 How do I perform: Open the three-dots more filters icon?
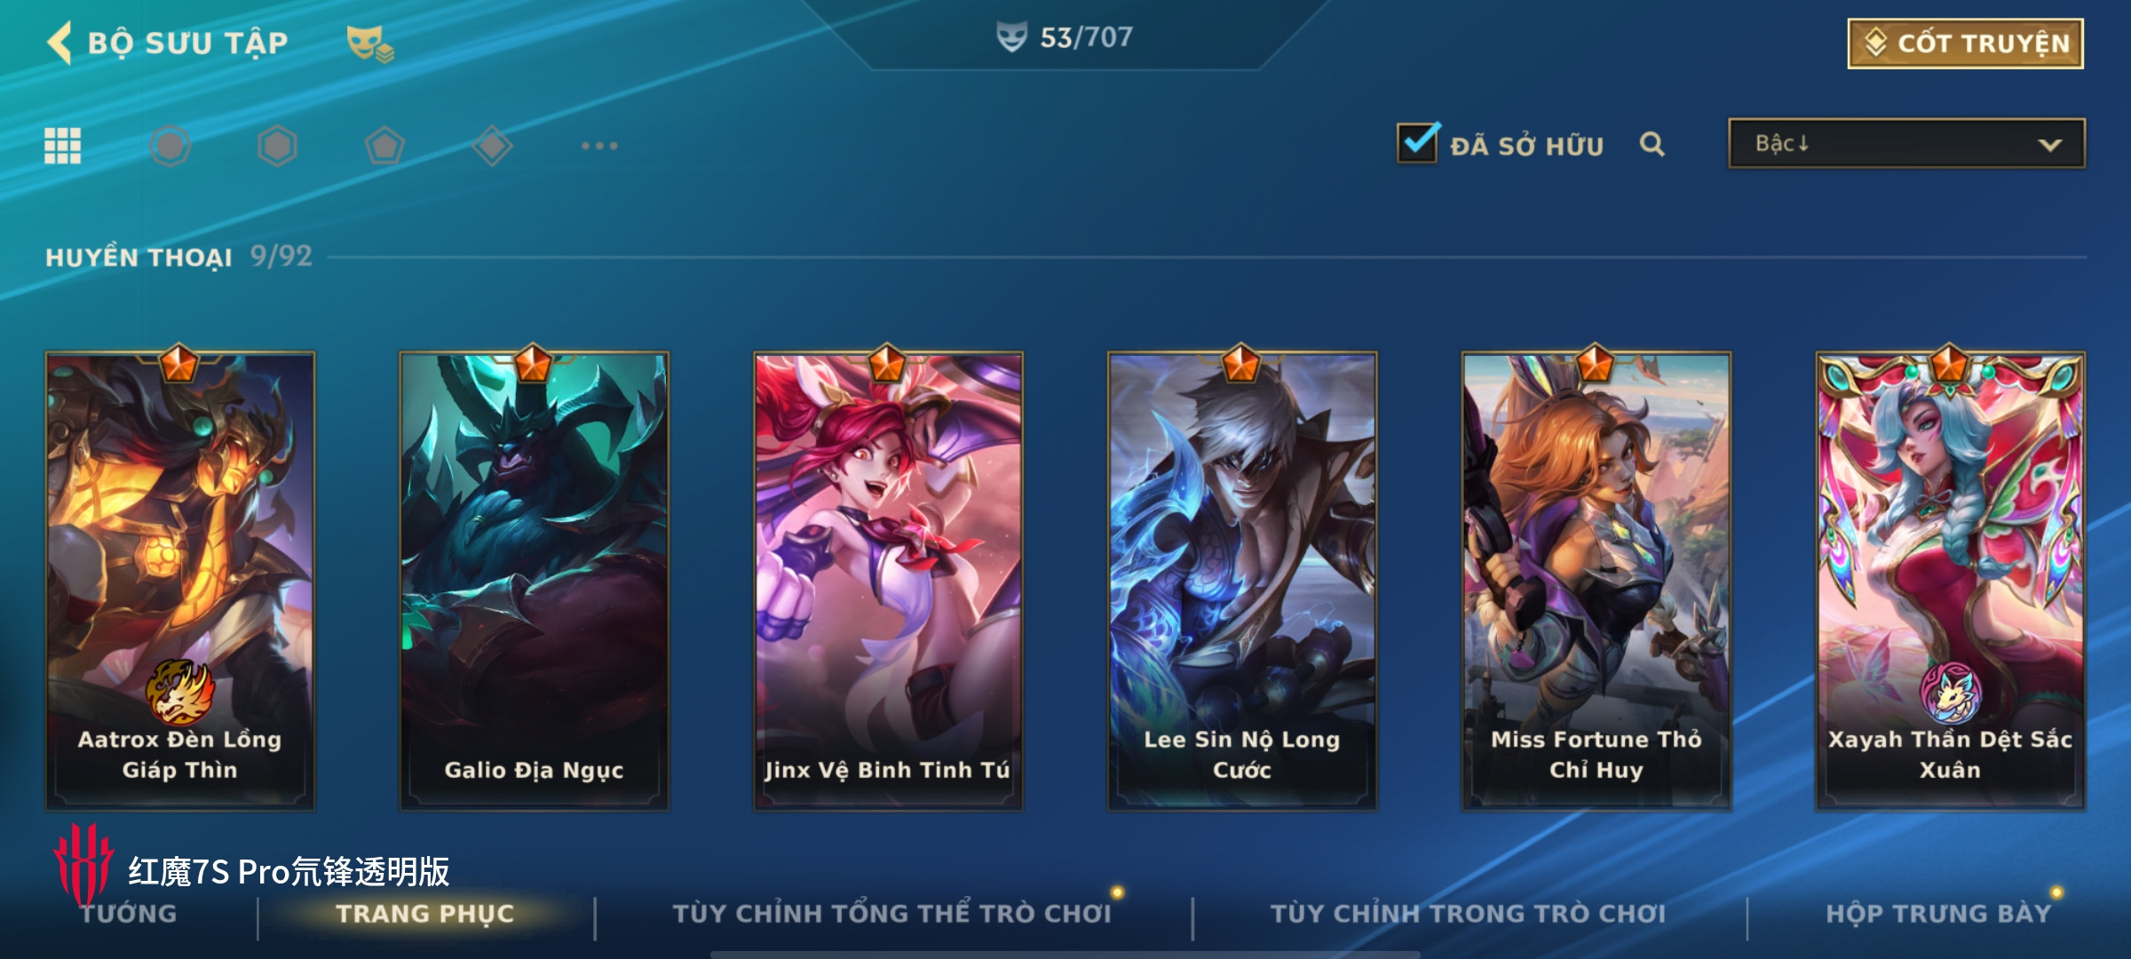click(x=599, y=146)
